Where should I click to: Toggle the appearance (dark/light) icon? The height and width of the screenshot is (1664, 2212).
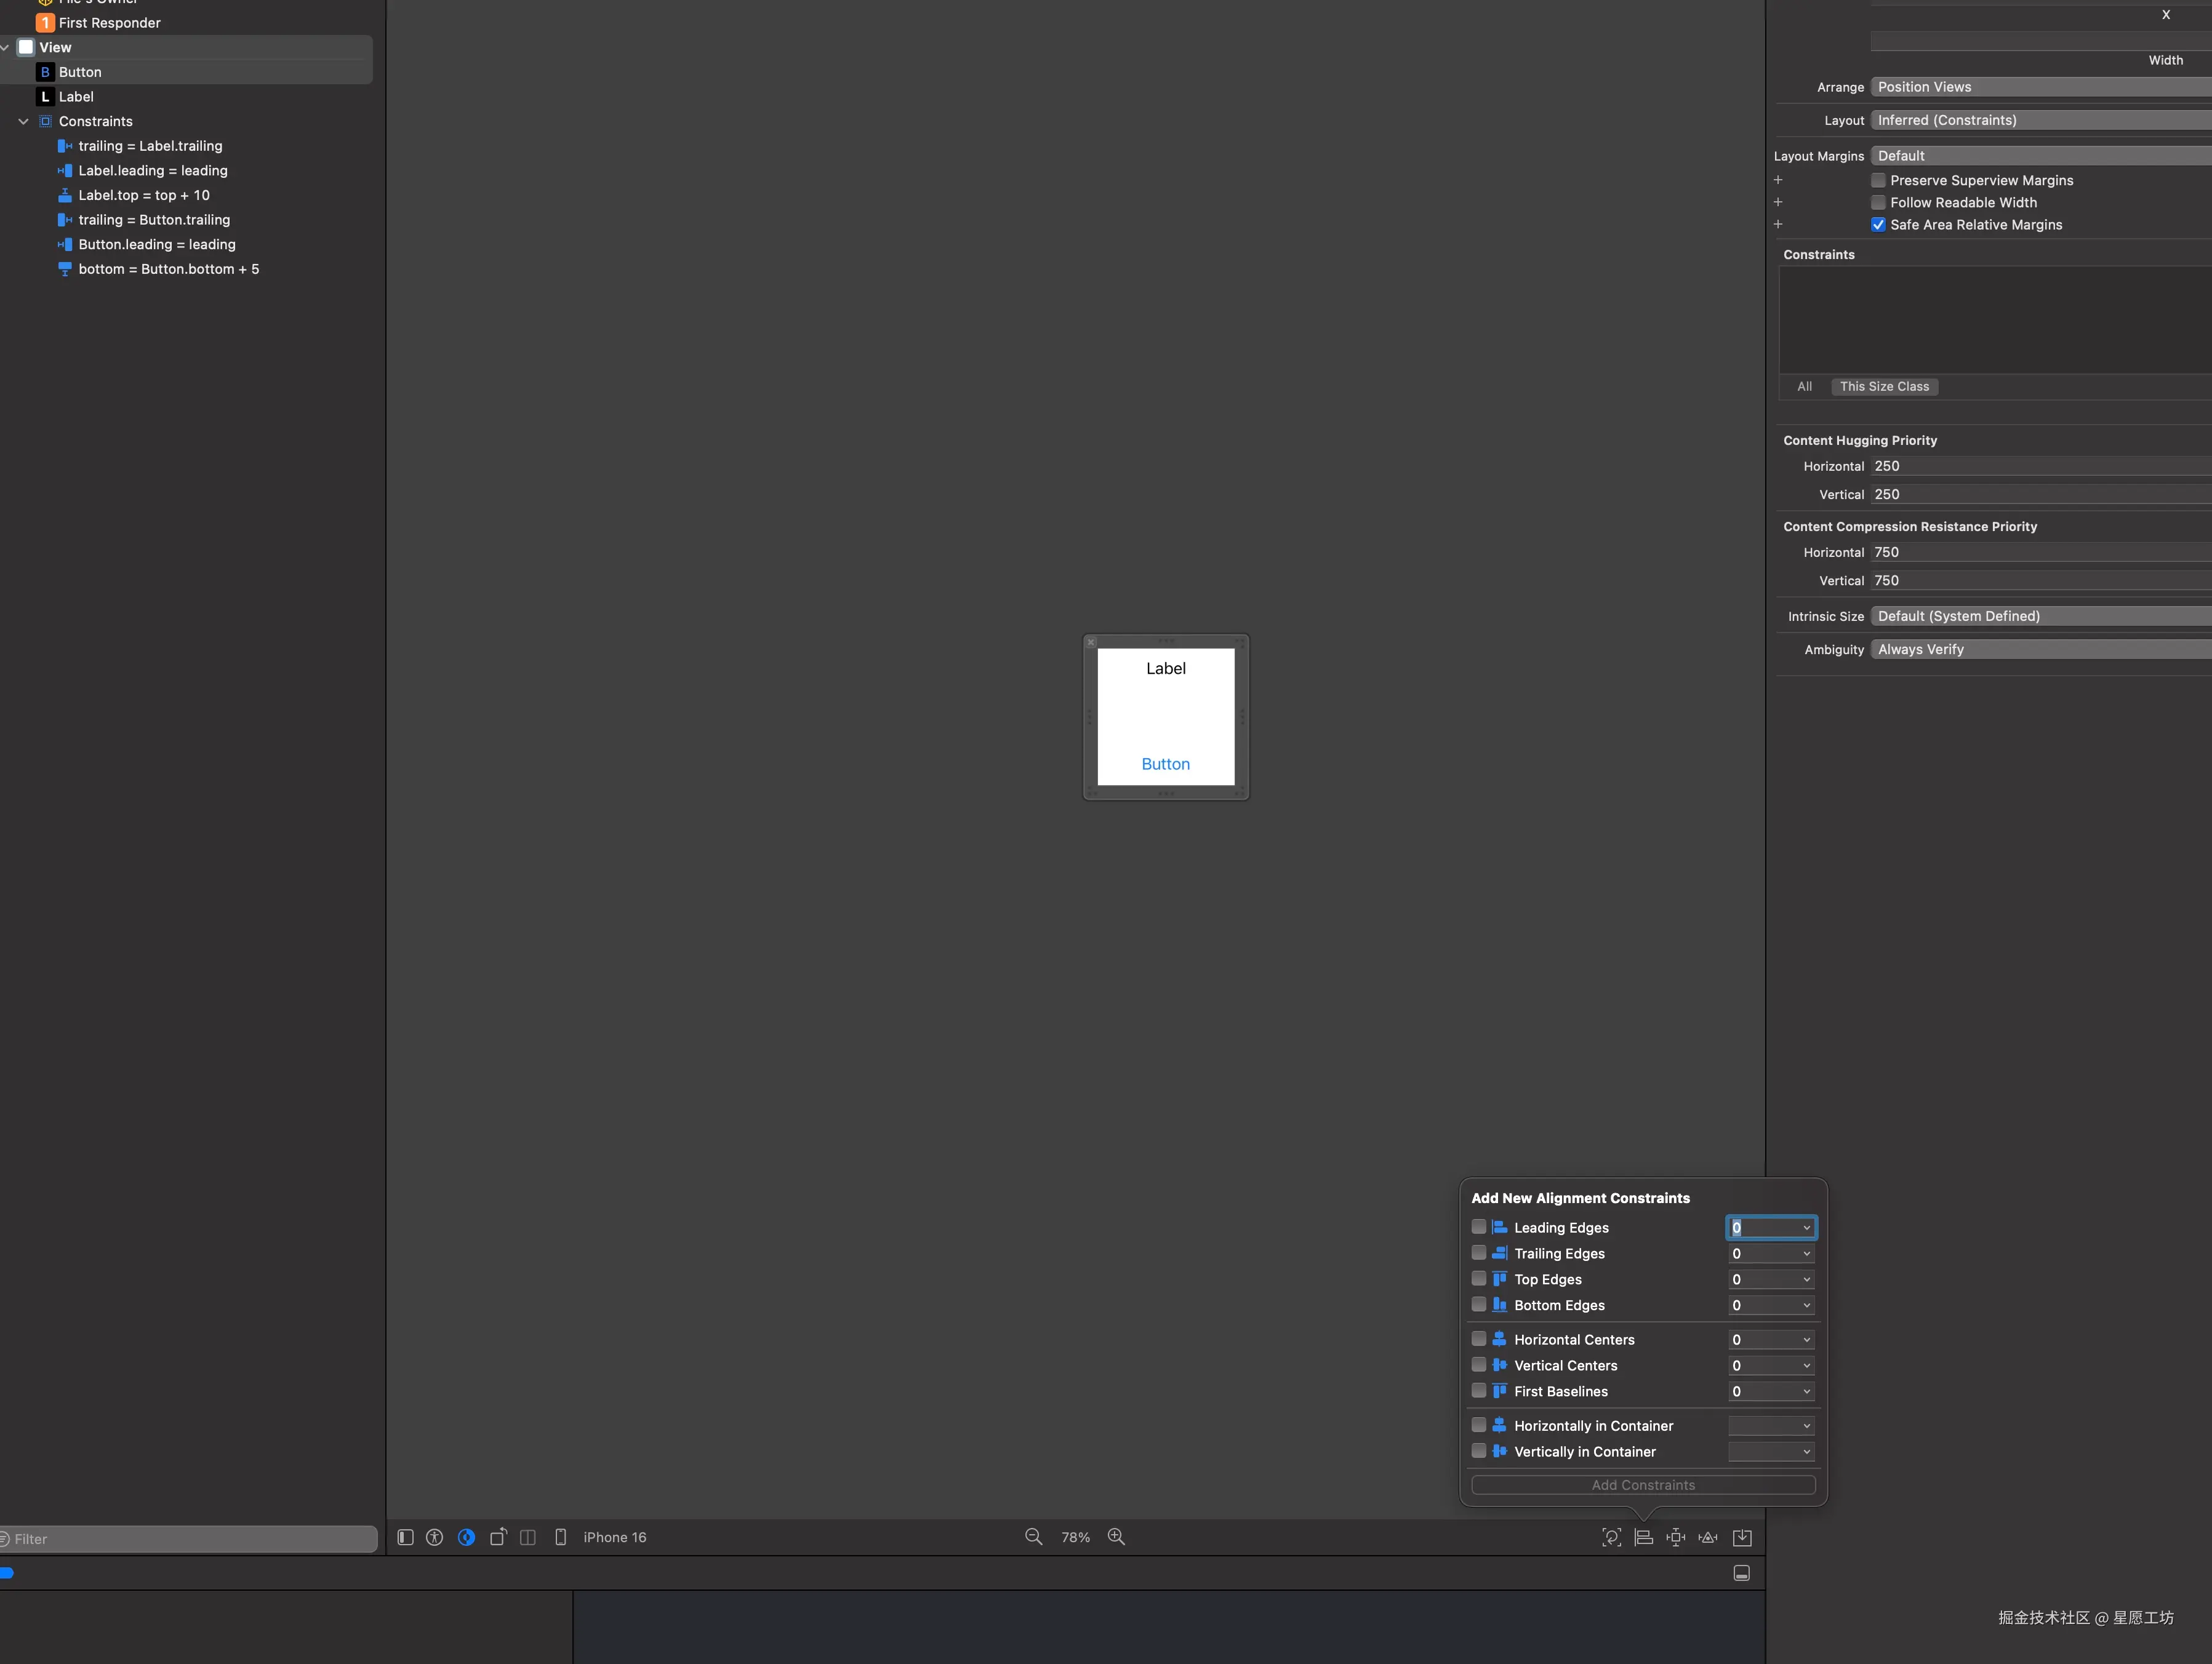pos(466,1537)
